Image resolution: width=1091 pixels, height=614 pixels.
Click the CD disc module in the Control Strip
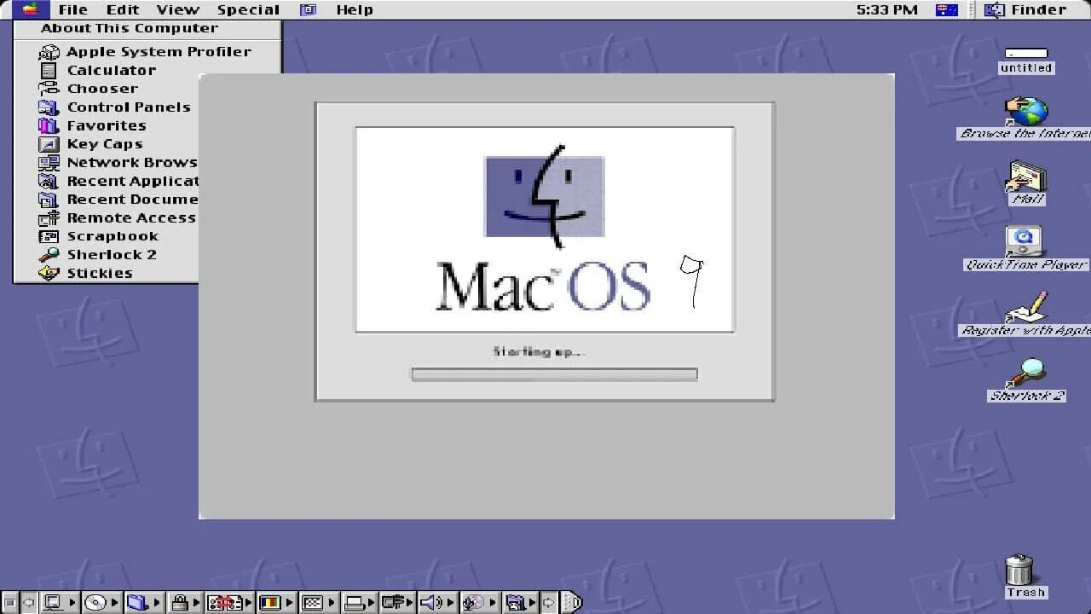coord(94,602)
